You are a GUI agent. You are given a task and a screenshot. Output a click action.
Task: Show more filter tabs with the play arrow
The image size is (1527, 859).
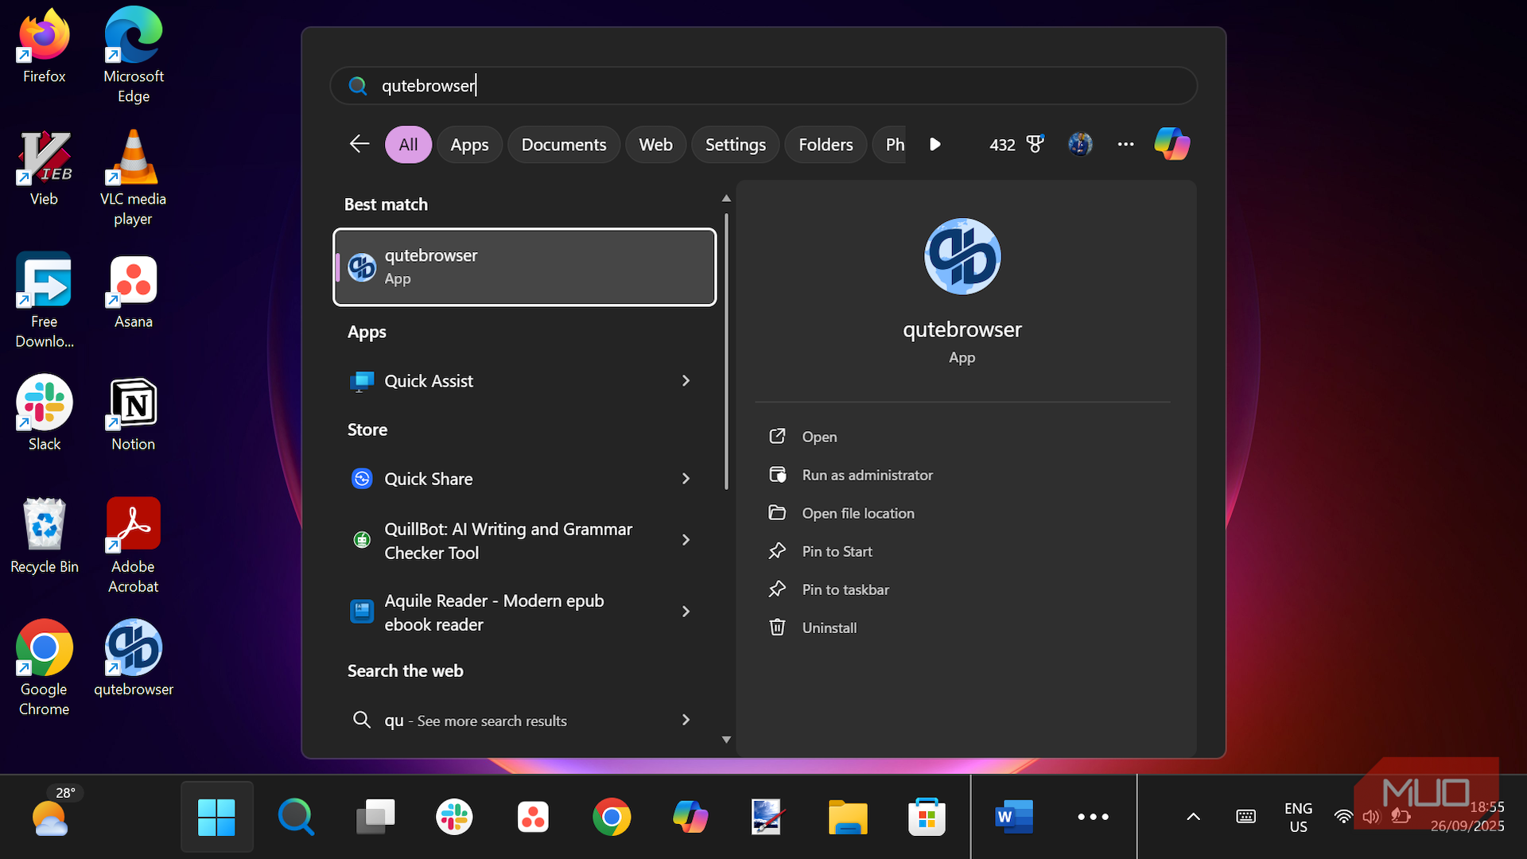coord(935,144)
